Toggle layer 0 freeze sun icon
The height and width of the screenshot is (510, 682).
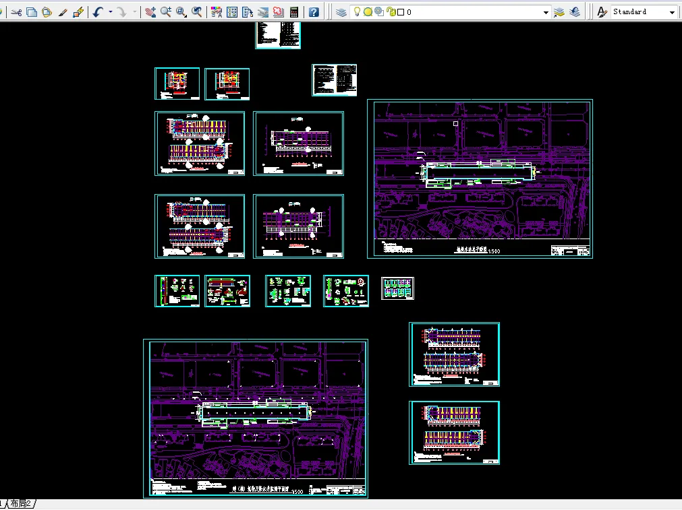pos(368,12)
